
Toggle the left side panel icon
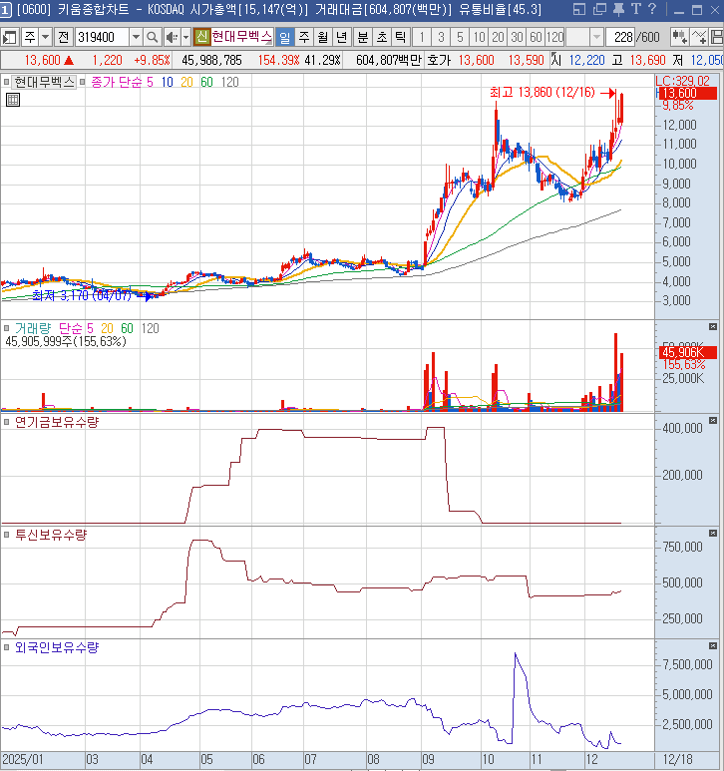pos(10,37)
